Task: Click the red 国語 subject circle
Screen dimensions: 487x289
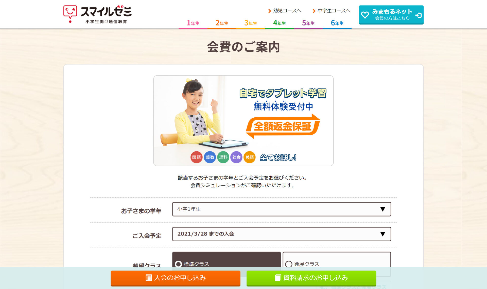Action: coord(196,157)
